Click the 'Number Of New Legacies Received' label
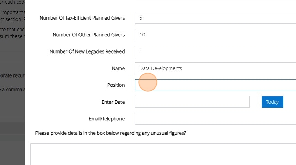Viewport: 296px width, 165px height. coord(87,51)
